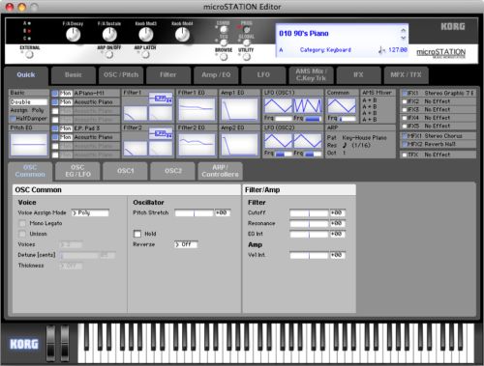The height and width of the screenshot is (366, 484).
Task: Check the Mono Legato option
Action: tap(22, 223)
